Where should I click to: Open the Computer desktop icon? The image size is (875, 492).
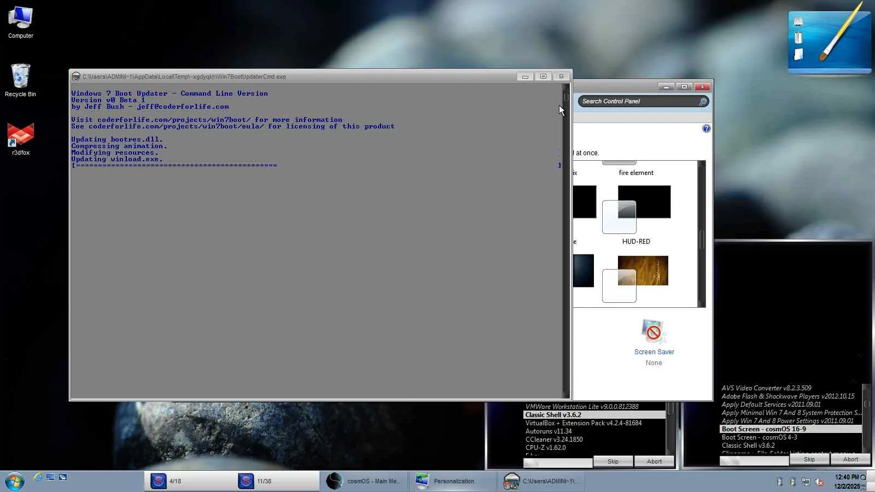21,22
